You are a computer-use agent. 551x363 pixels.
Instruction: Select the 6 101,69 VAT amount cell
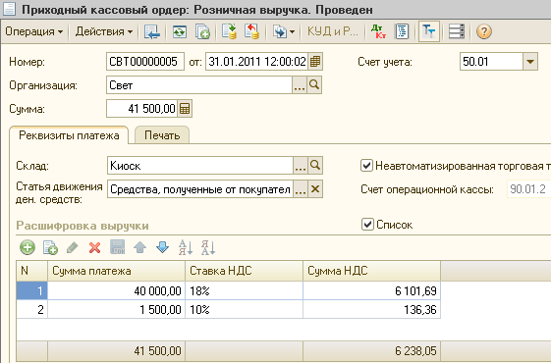coord(372,290)
